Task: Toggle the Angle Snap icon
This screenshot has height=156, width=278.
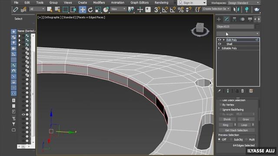Action: (x=165, y=10)
